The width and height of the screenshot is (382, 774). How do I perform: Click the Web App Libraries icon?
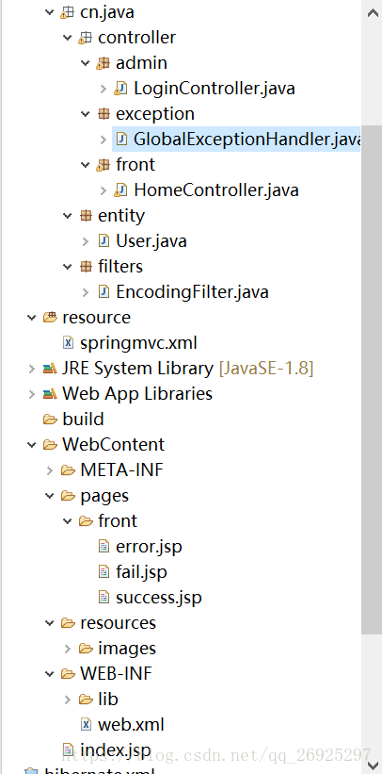pyautogui.click(x=50, y=394)
